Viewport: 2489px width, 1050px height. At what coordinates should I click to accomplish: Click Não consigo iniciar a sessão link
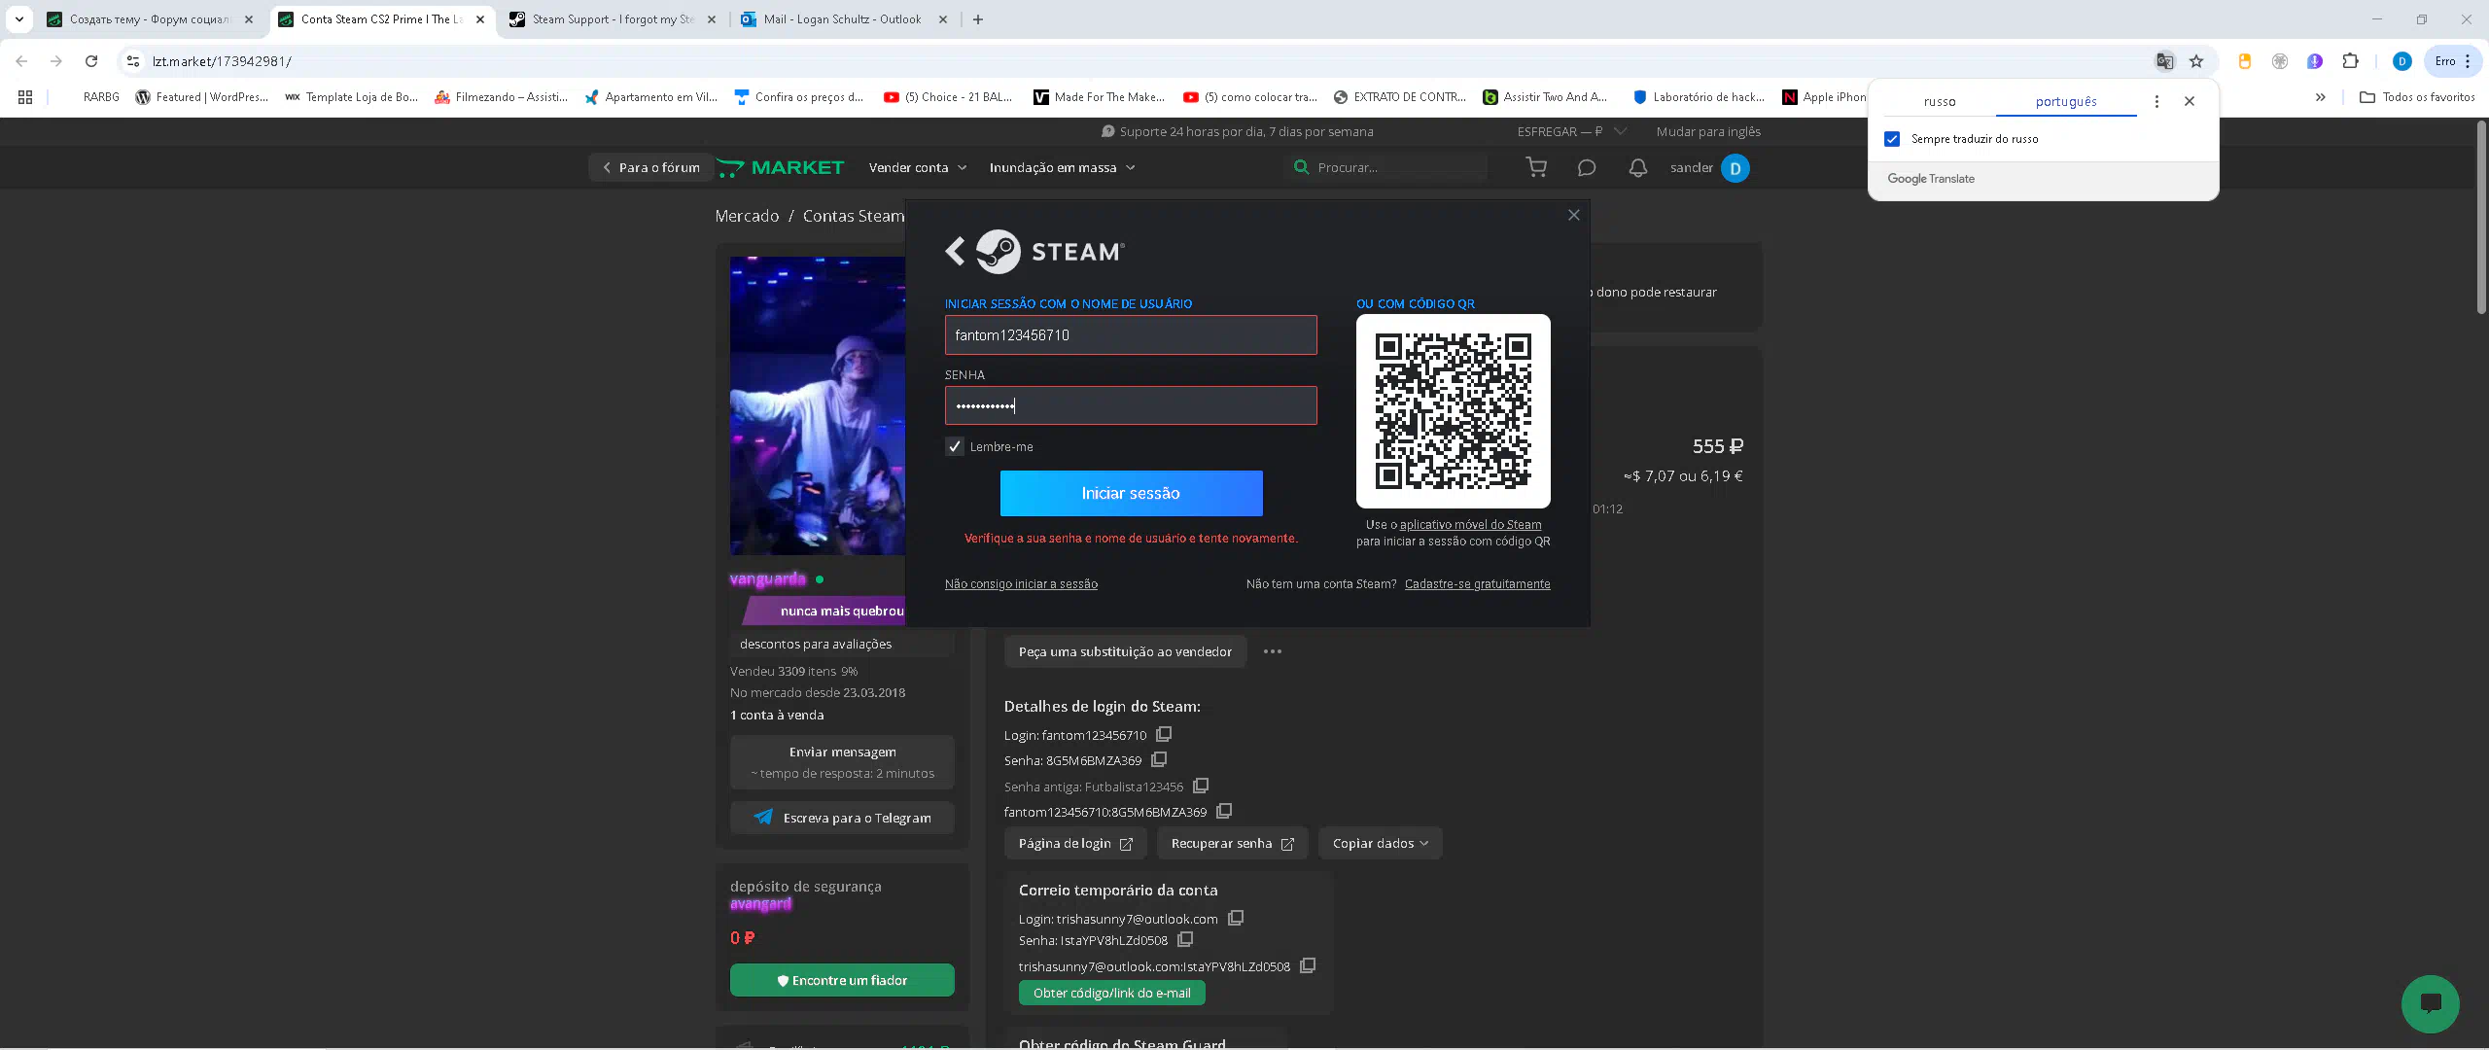[1021, 583]
